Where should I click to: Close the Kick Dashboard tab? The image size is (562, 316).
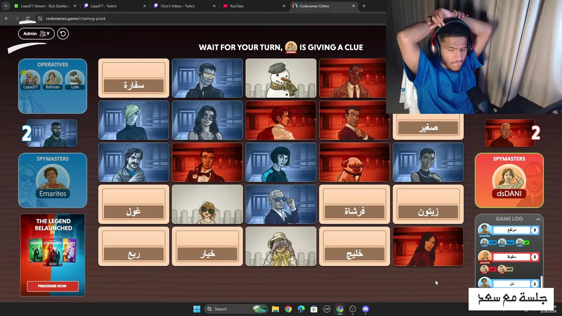(x=75, y=6)
